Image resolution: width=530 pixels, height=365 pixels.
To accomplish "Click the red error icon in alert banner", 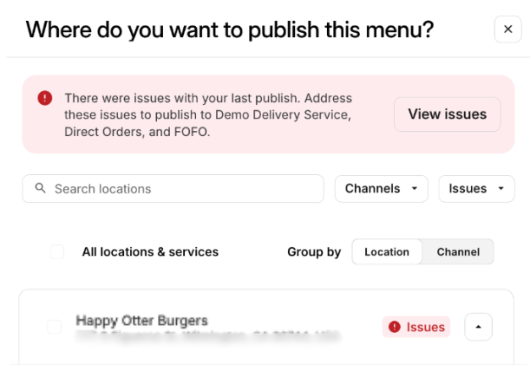I will [44, 99].
